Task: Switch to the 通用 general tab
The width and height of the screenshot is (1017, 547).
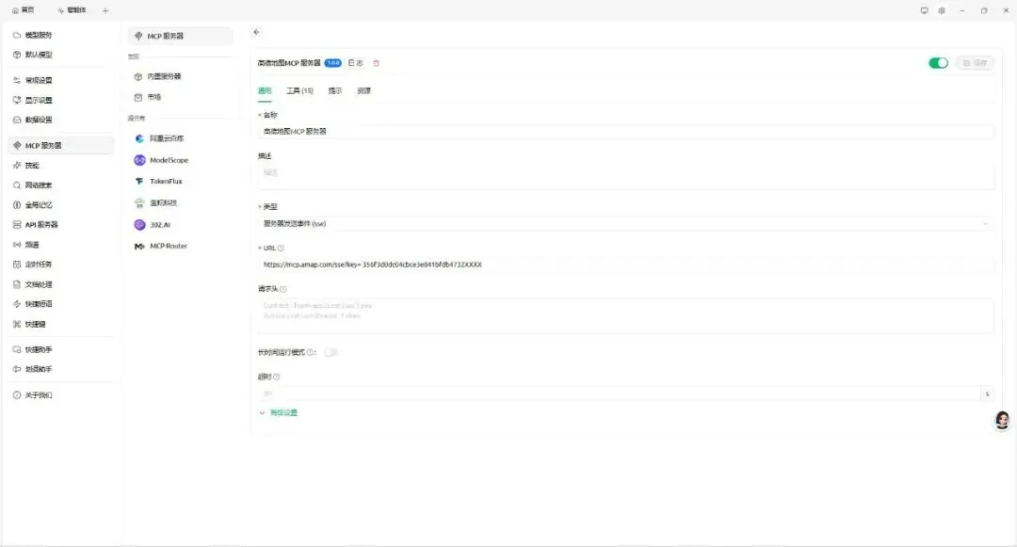Action: coord(265,90)
